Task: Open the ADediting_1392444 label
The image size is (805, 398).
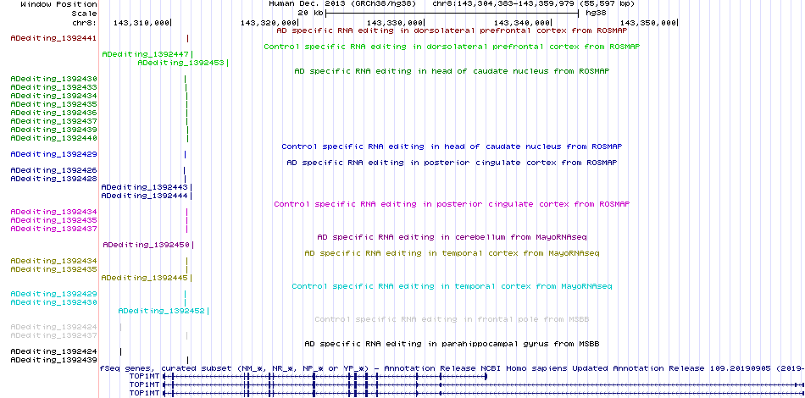Action: pyautogui.click(x=145, y=196)
